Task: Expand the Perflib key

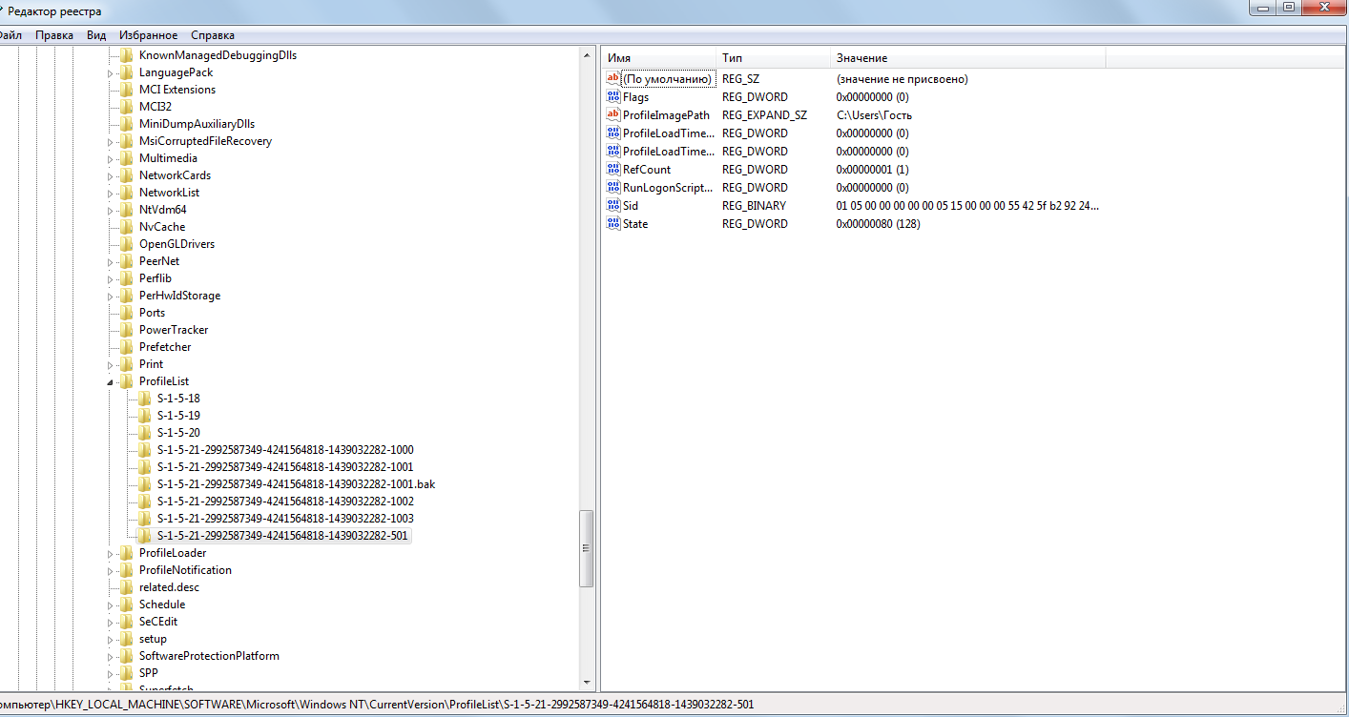Action: (x=110, y=279)
